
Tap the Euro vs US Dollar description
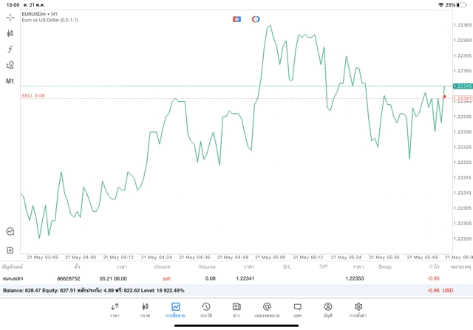coord(50,20)
